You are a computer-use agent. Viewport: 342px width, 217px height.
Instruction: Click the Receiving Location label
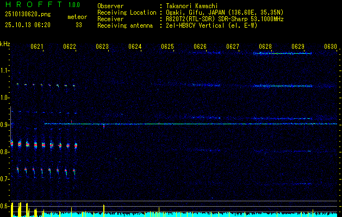[127, 12]
